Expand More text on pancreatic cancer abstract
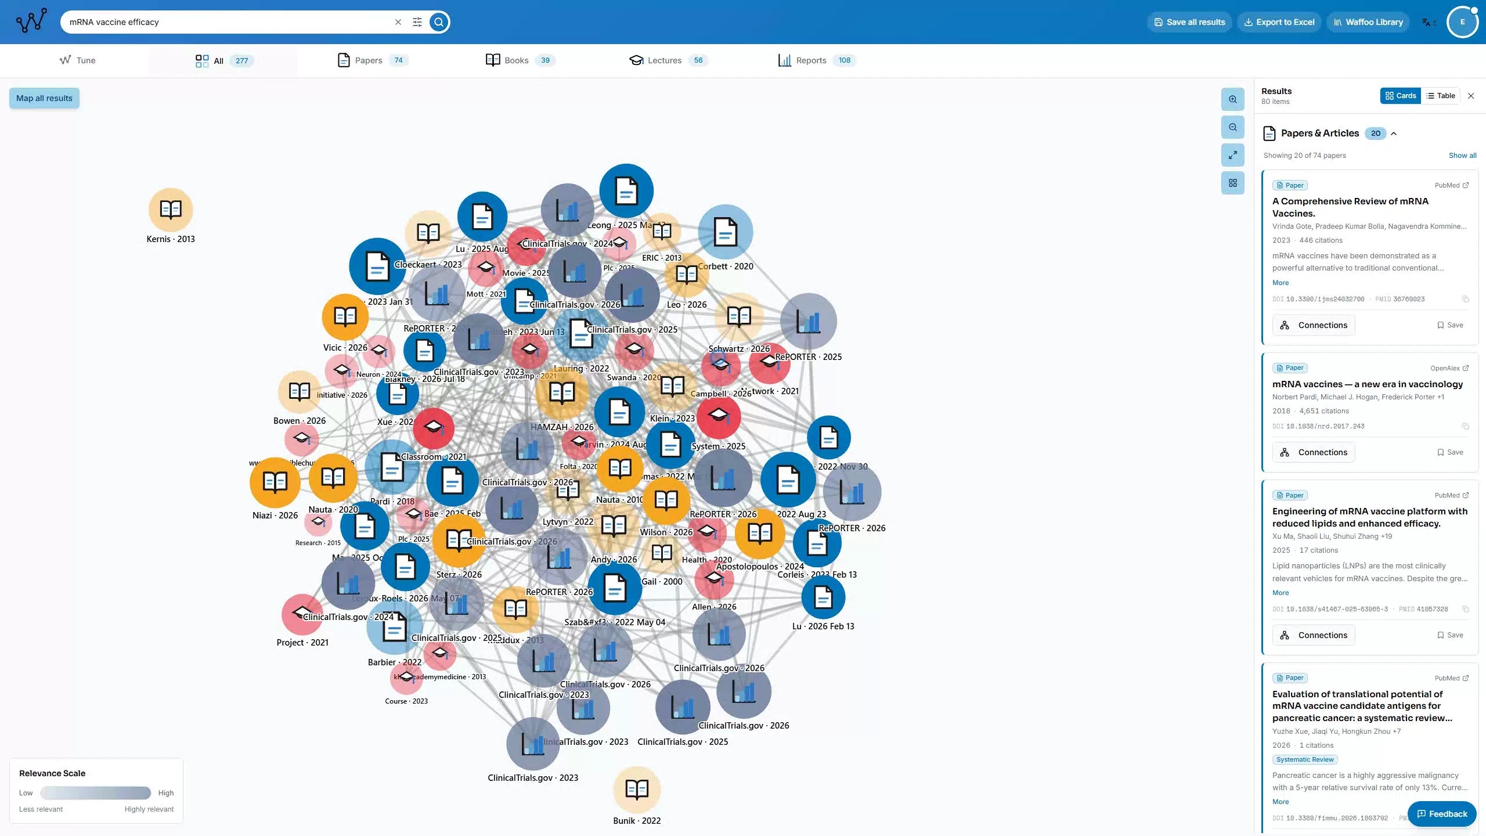Image resolution: width=1486 pixels, height=836 pixels. click(x=1281, y=802)
